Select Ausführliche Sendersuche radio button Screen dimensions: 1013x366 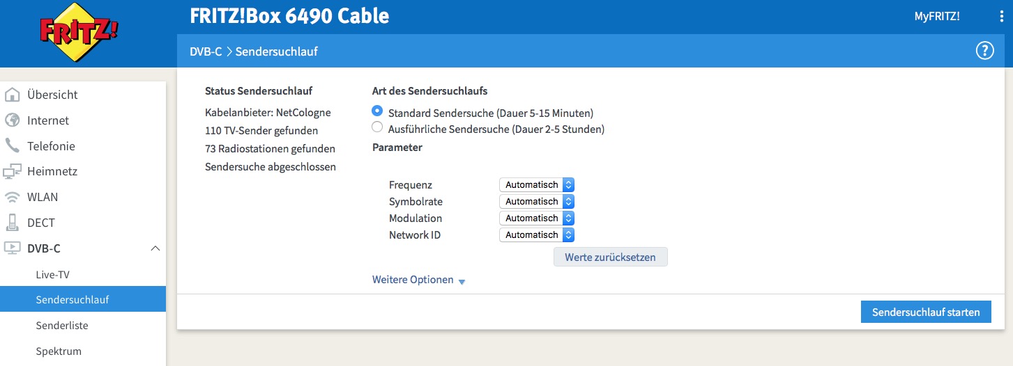pyautogui.click(x=377, y=127)
